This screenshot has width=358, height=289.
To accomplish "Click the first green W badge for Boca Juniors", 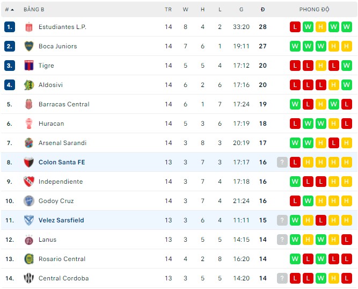I will 295,46.
